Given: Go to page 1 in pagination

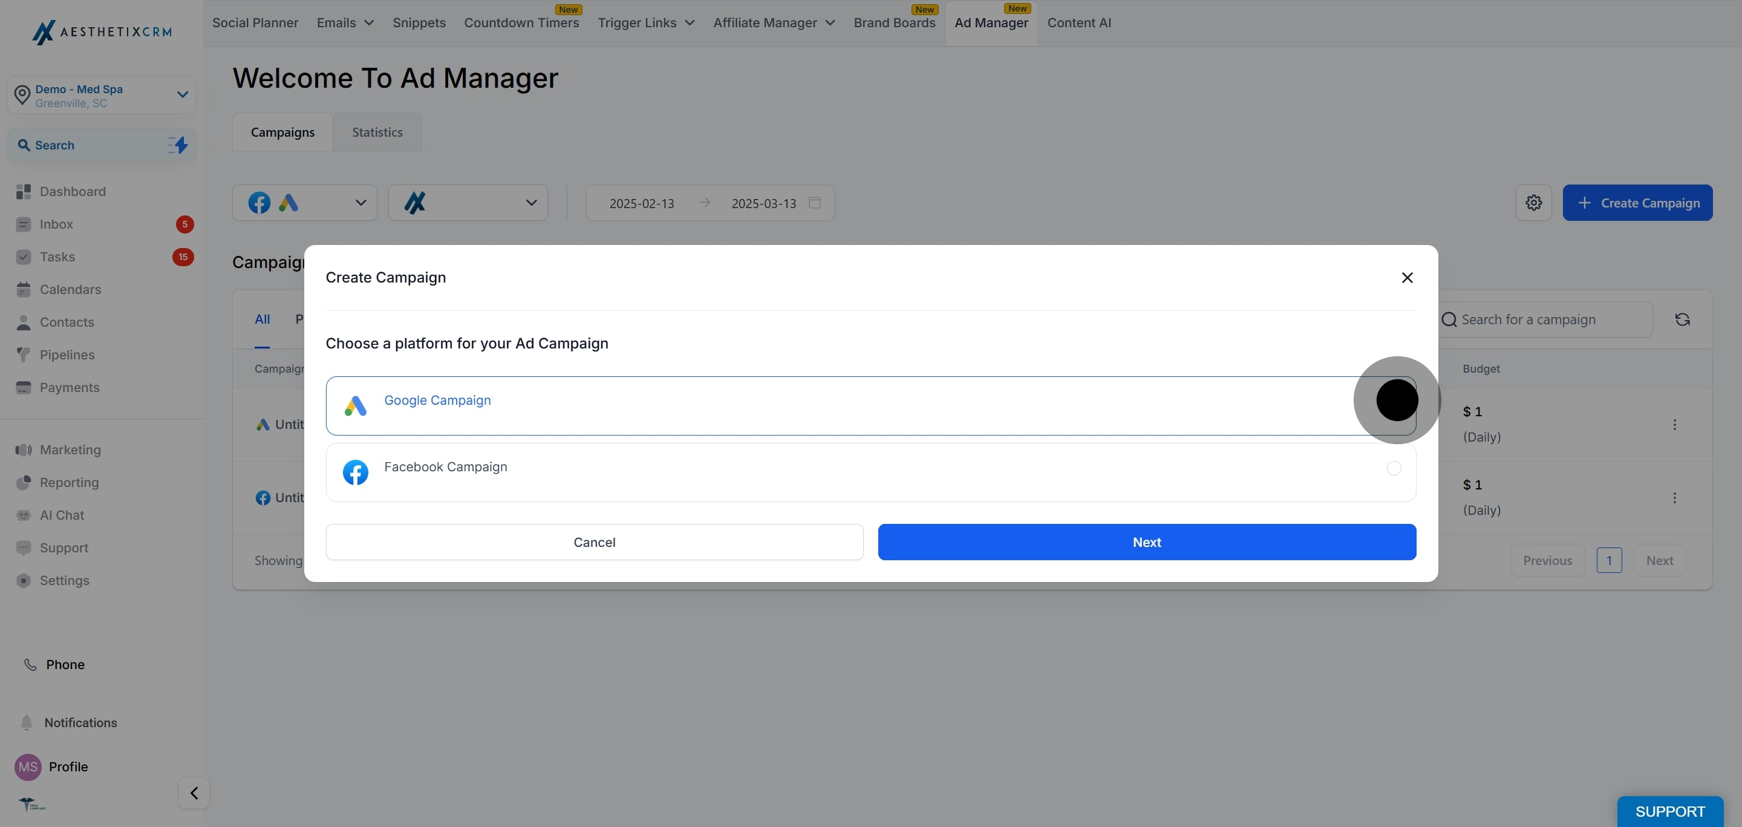Looking at the screenshot, I should click(1609, 560).
